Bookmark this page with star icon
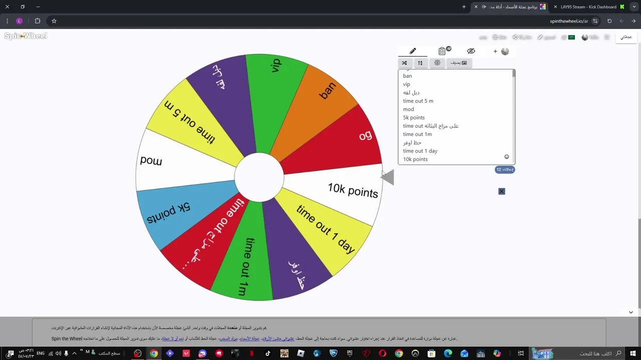This screenshot has height=360, width=641. (x=54, y=21)
